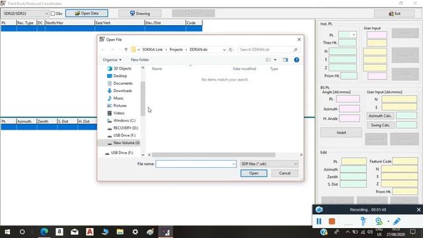
Task: Cancel the Open File dialog
Action: click(x=285, y=173)
